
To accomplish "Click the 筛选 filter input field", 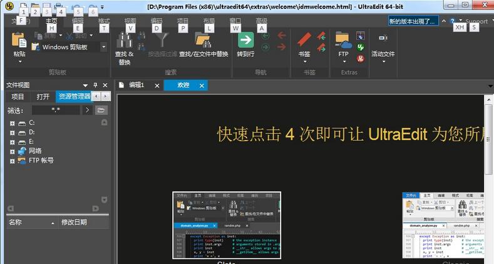I will [x=56, y=110].
